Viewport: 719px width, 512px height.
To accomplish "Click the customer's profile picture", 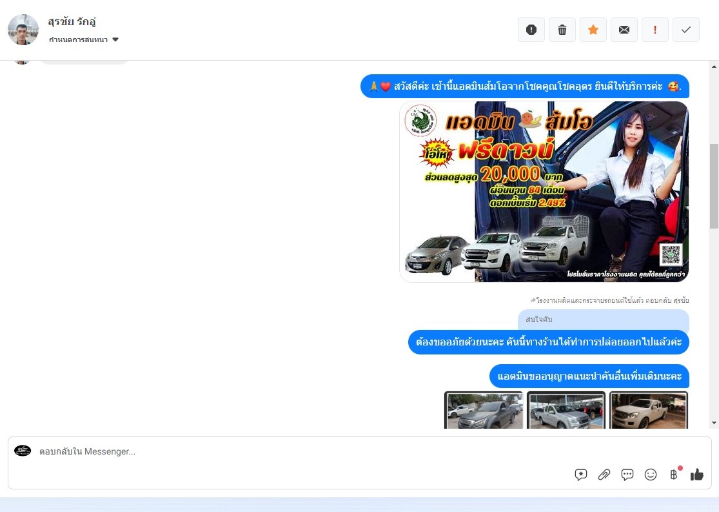I will [23, 30].
